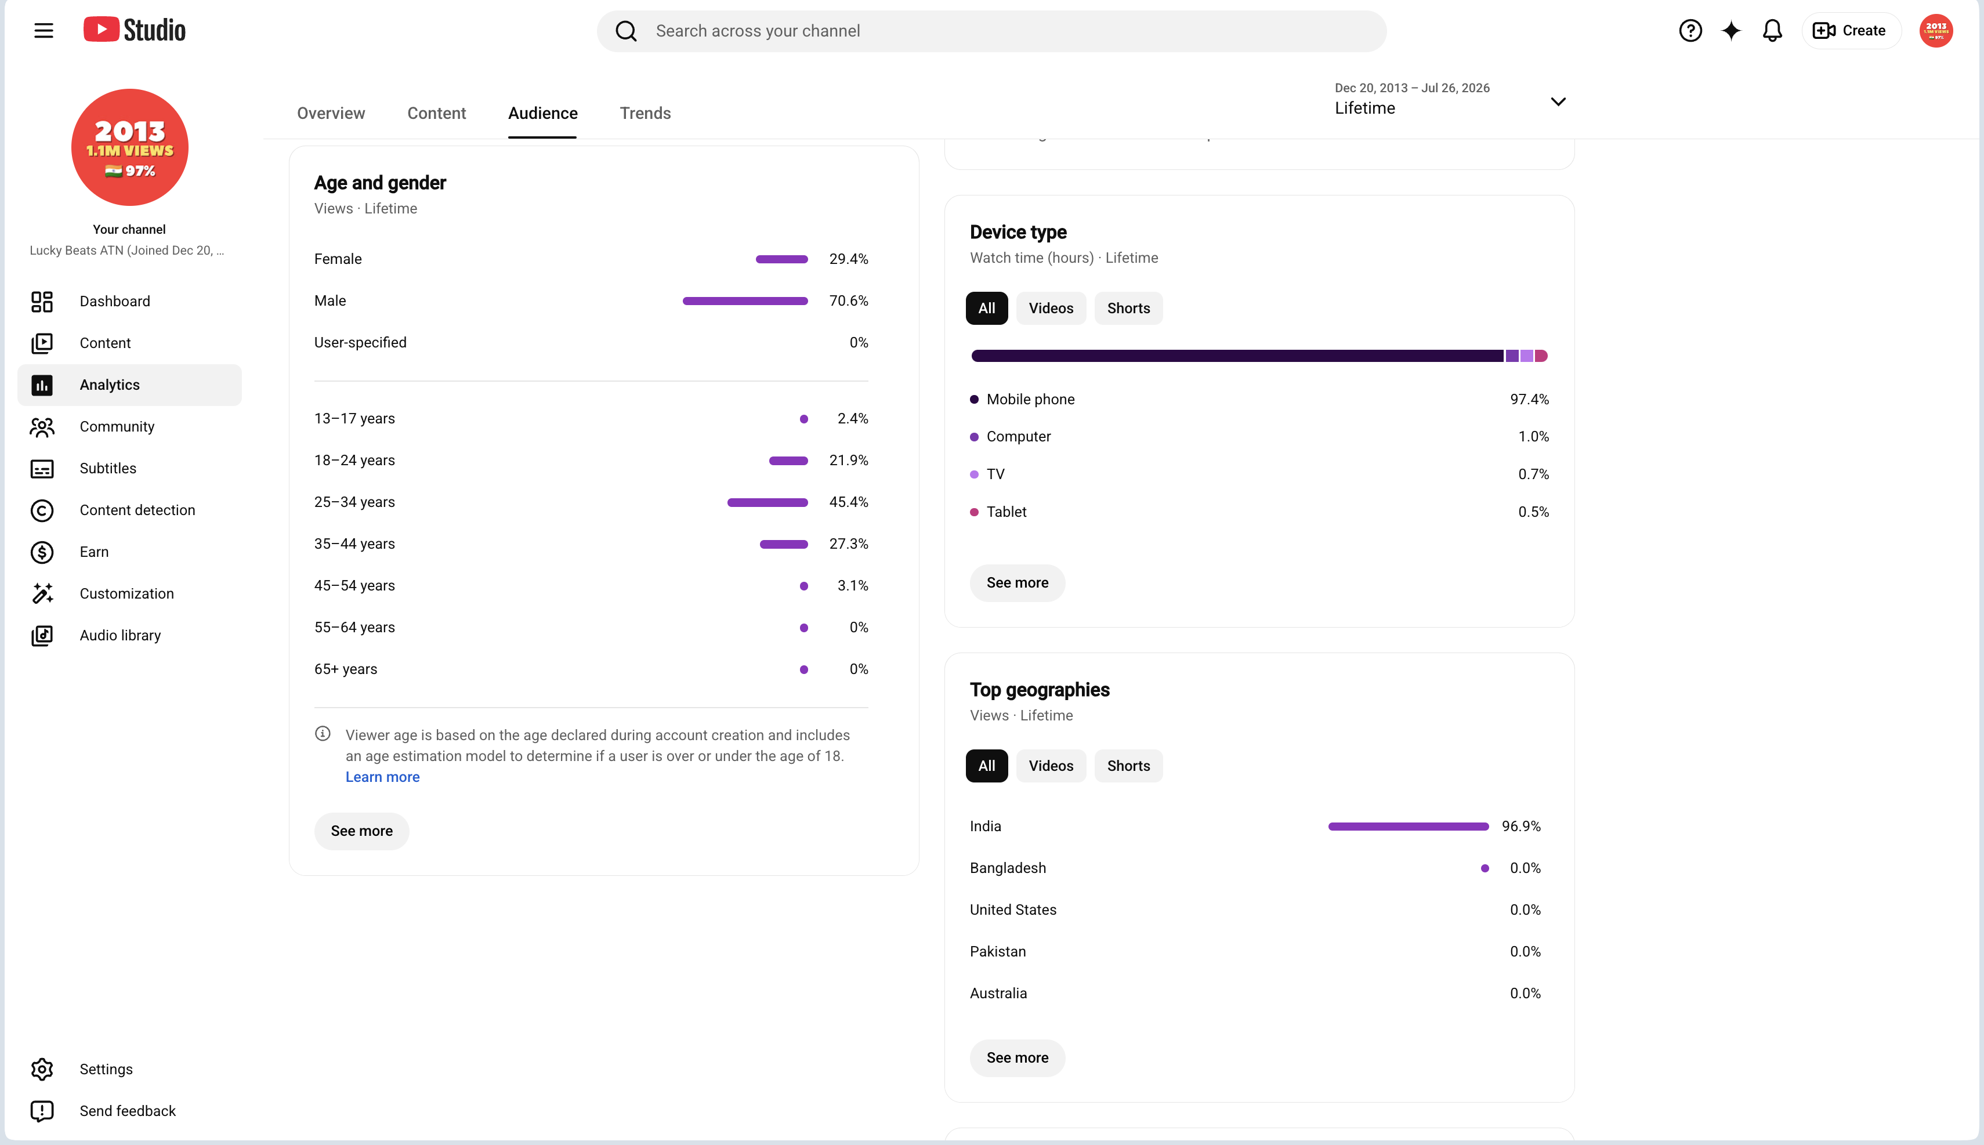
Task: Click the Tablet legend dot
Action: [x=975, y=512]
